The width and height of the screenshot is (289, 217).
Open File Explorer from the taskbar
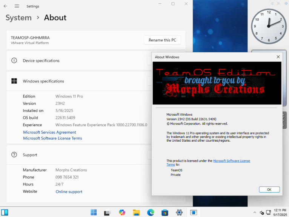pyautogui.click(x=136, y=212)
